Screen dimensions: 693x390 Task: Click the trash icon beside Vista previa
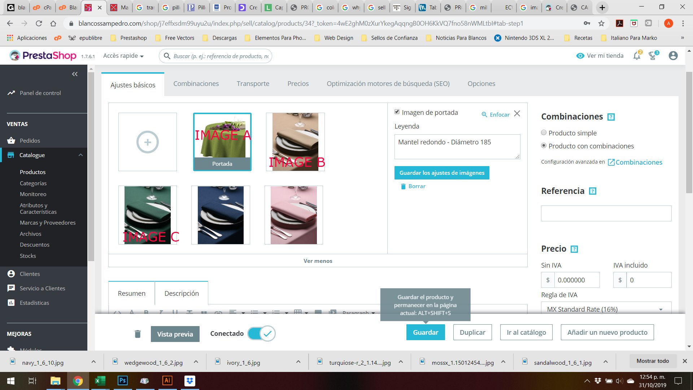point(138,334)
